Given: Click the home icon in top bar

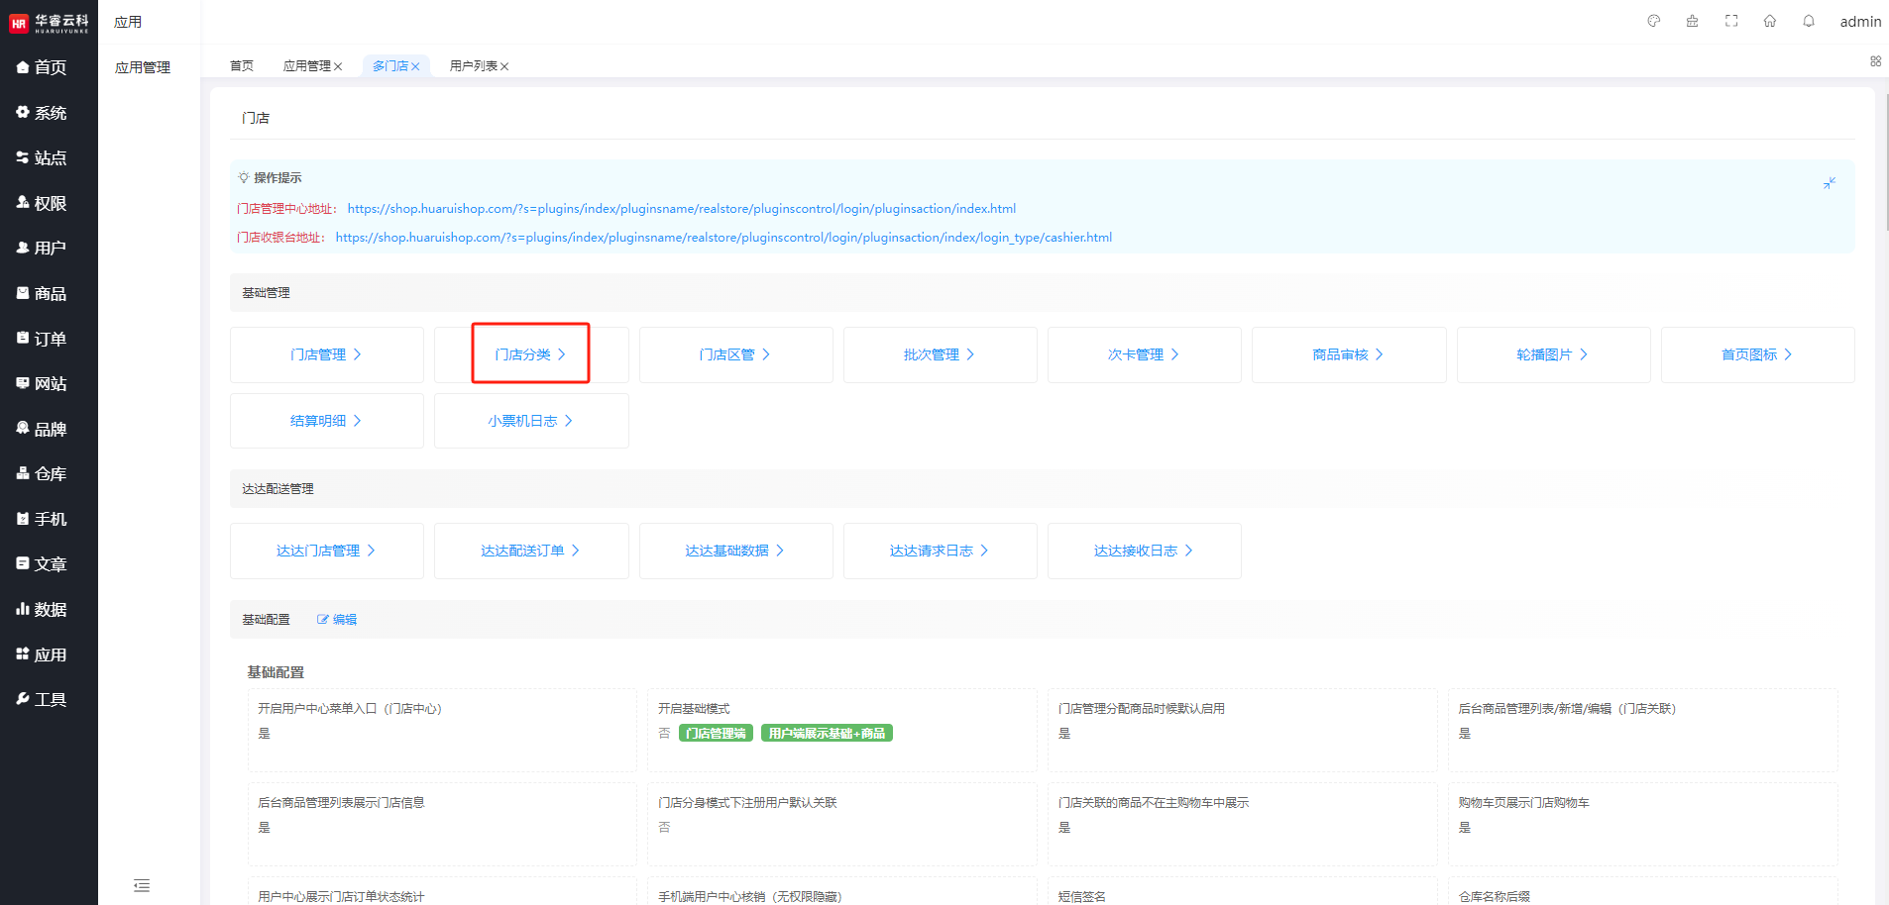Looking at the screenshot, I should [1770, 21].
